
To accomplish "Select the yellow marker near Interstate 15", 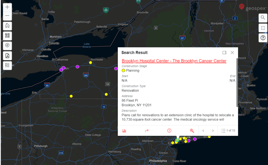I will pyautogui.click(x=106, y=94).
